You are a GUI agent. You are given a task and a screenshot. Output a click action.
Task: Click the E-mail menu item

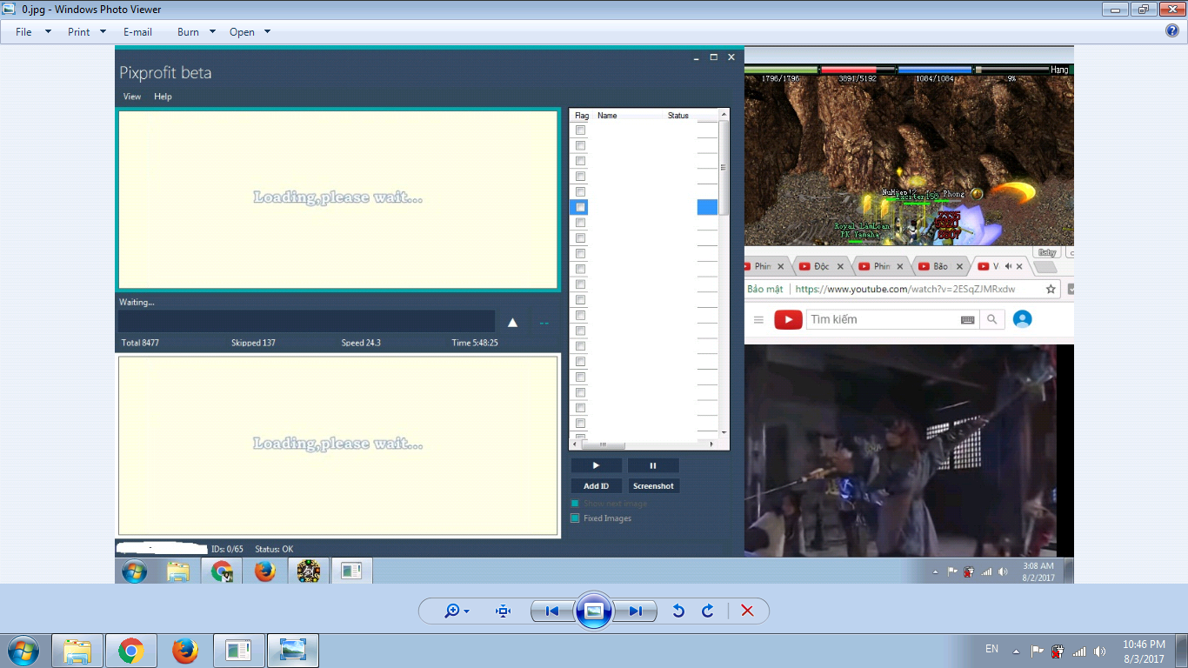(x=137, y=32)
